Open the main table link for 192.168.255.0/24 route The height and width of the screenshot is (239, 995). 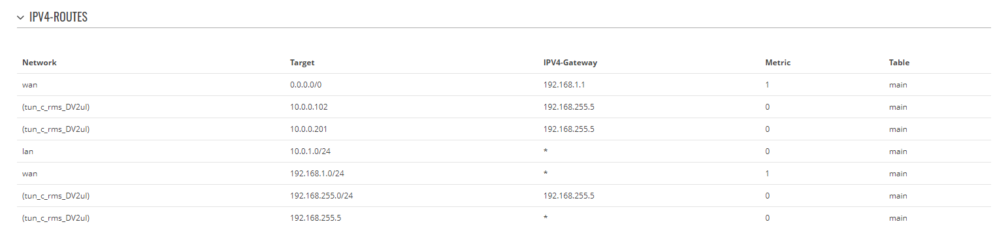898,196
